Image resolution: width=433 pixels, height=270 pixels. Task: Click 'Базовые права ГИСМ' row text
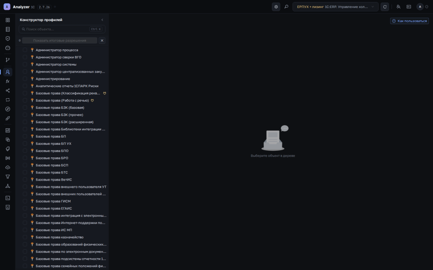point(53,201)
